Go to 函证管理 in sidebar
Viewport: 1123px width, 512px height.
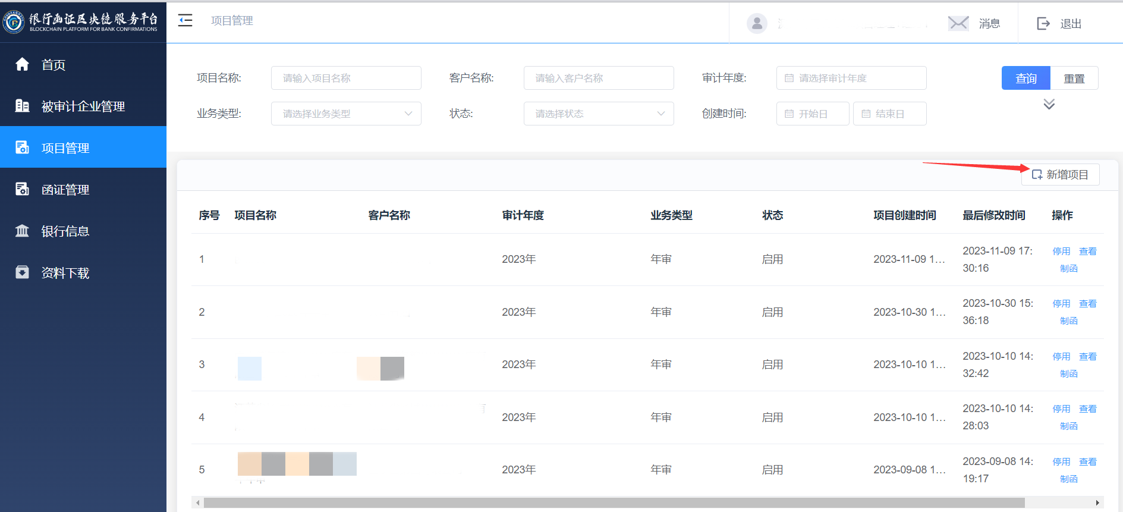coord(65,190)
